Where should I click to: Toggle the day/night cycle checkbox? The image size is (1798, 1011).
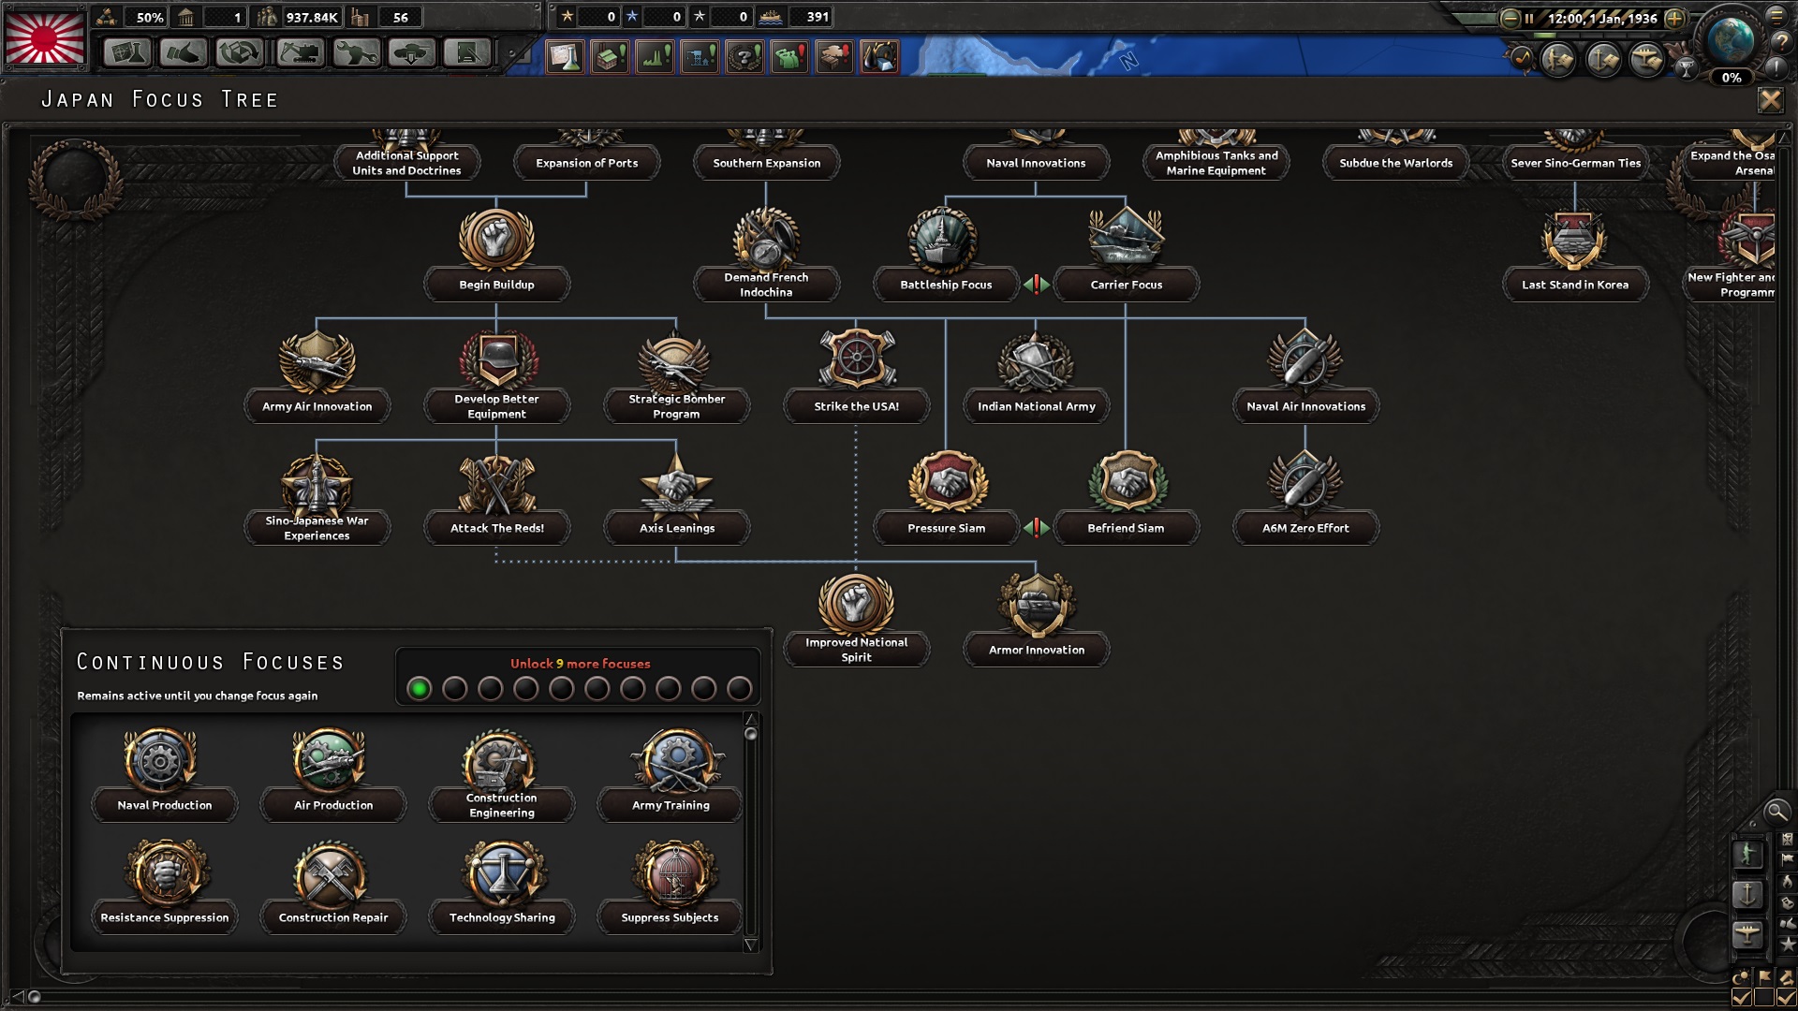pos(1742,998)
